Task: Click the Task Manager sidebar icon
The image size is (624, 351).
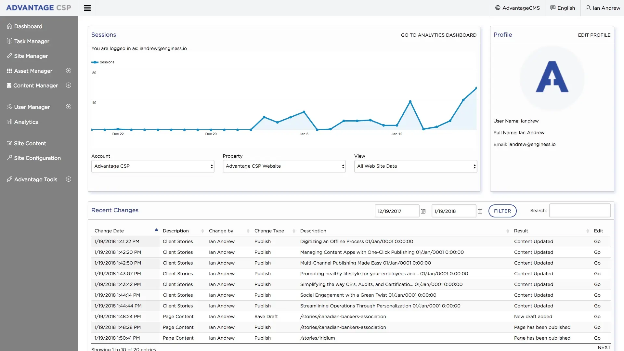Action: [9, 41]
